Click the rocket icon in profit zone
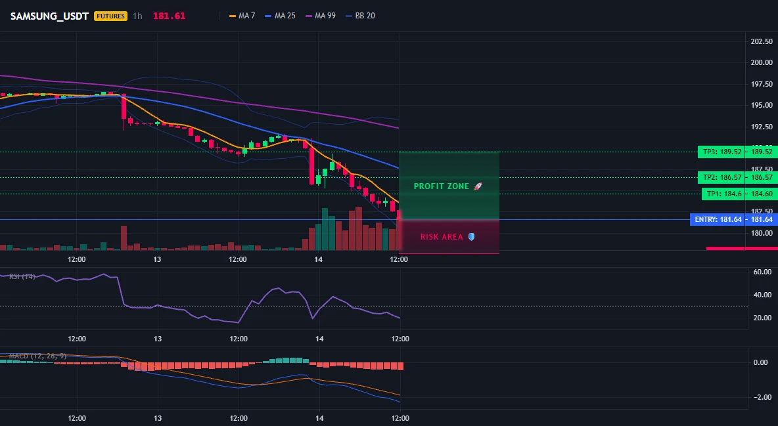778x426 pixels. tap(478, 186)
